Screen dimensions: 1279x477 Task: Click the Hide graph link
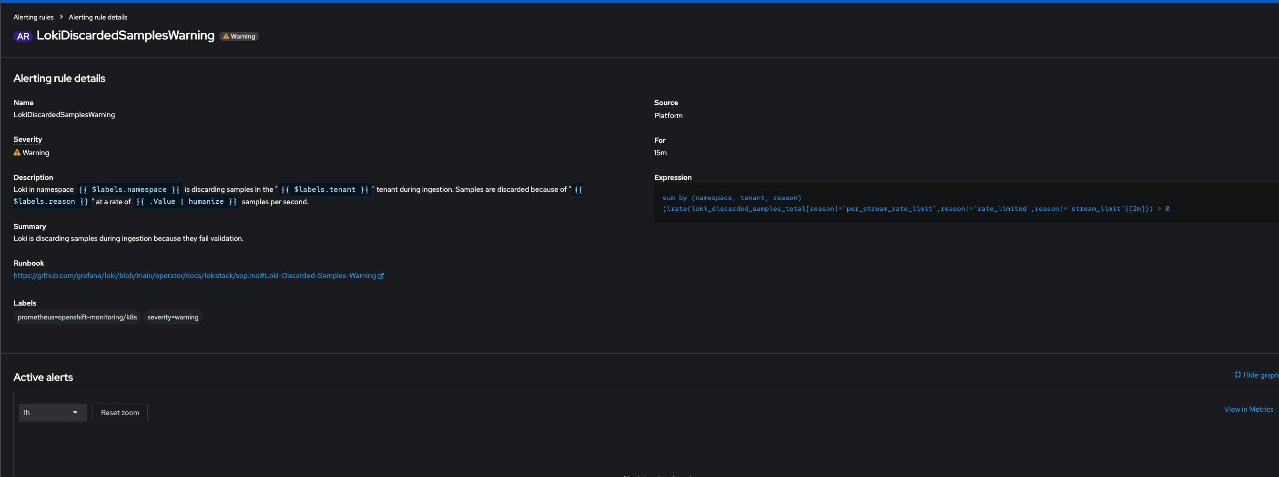(x=1256, y=375)
